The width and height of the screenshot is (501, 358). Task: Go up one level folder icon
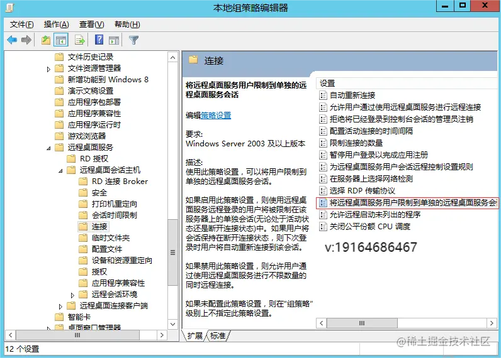(x=46, y=40)
